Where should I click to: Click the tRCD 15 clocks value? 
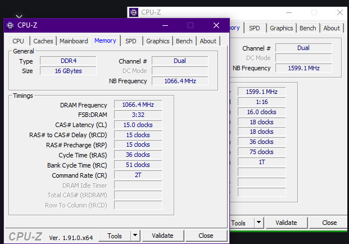(138, 135)
